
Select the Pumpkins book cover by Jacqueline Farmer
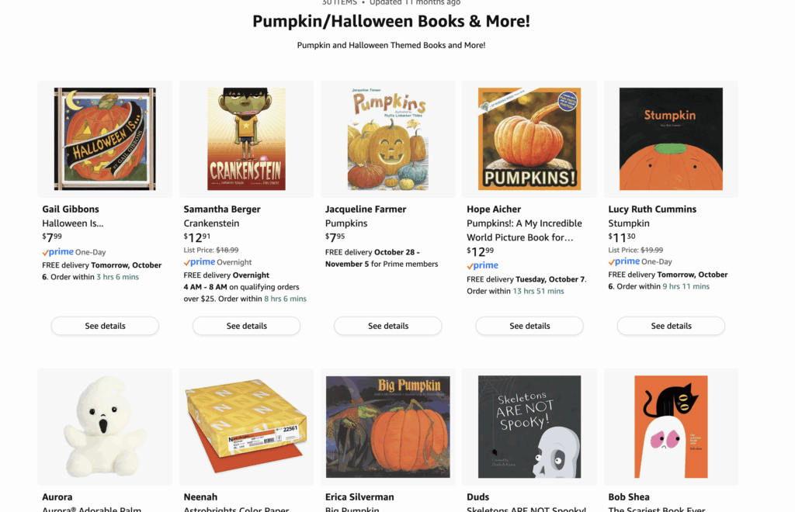387,139
